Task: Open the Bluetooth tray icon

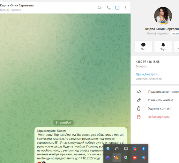Action: (144, 149)
